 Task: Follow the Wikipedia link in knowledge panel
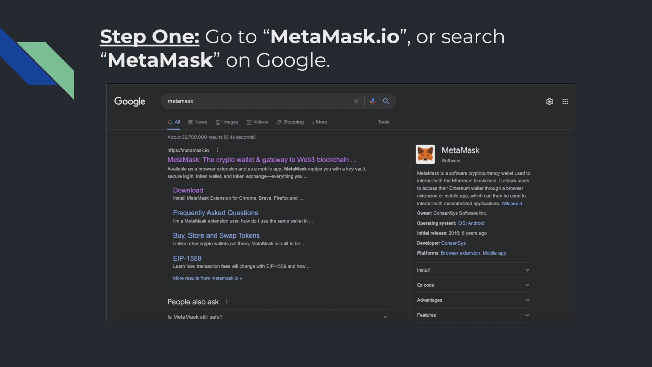point(511,204)
